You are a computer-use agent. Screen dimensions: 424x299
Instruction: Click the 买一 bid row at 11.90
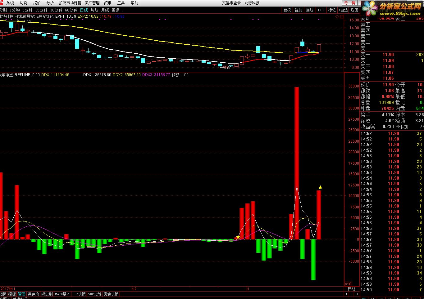tap(392, 55)
